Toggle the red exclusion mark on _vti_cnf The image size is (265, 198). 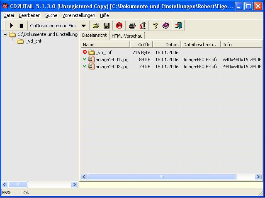click(x=85, y=52)
